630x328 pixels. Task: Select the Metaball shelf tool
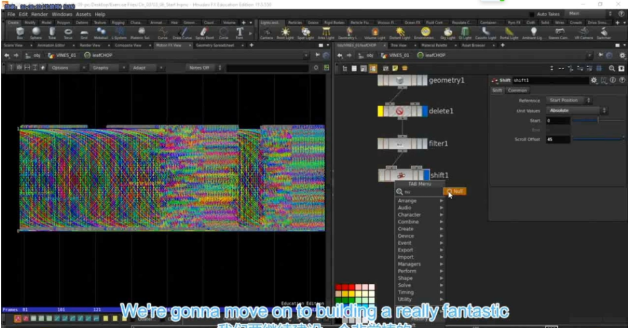tap(101, 33)
